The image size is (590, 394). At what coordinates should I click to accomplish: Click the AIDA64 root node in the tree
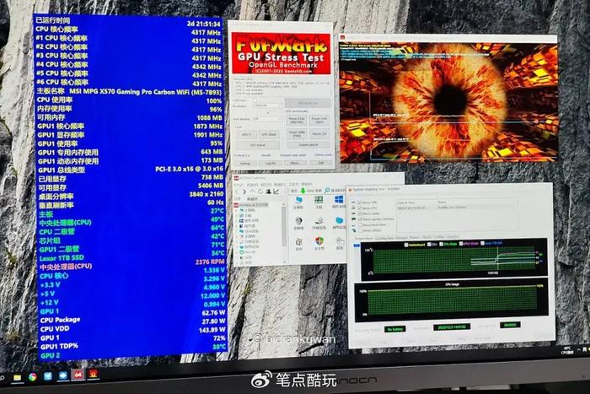coord(251,205)
